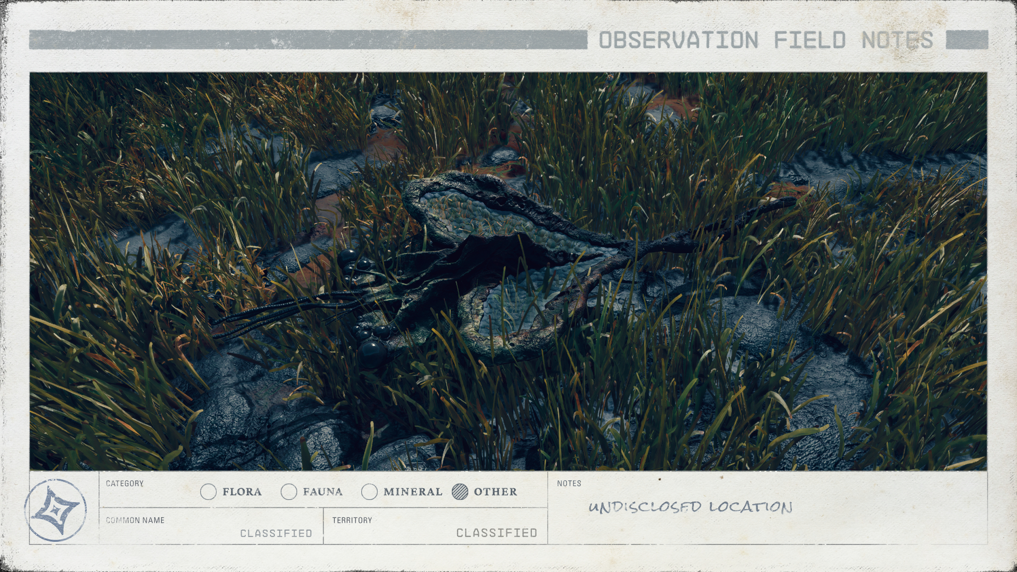Click the Observation Field Notes title
This screenshot has width=1017, height=572.
766,40
